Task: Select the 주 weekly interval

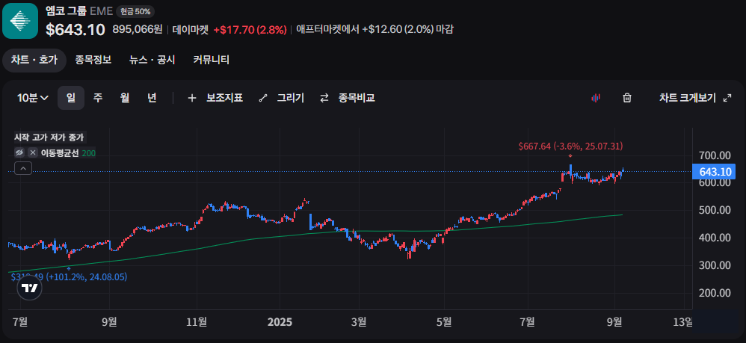Action: (98, 98)
